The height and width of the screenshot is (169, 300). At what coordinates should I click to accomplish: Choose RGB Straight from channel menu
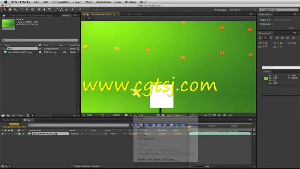click(146, 139)
